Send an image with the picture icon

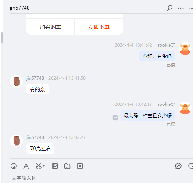tap(55, 166)
